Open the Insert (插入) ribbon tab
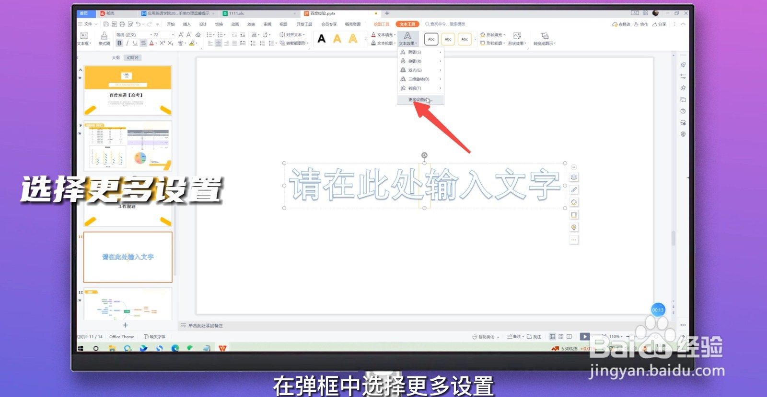 187,24
